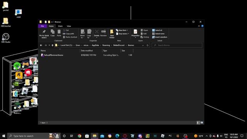Expand address bar history dropdown
The width and height of the screenshot is (247, 139).
[x=143, y=45]
